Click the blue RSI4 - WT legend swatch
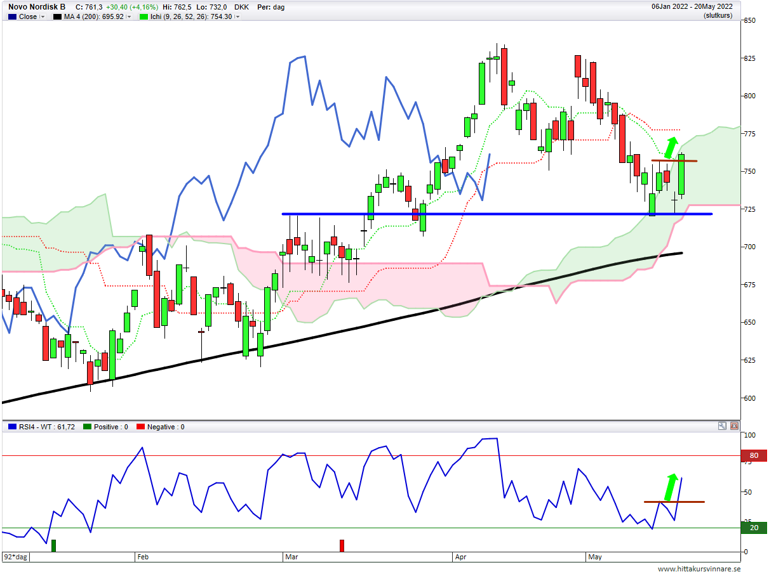The height and width of the screenshot is (572, 769). pyautogui.click(x=12, y=427)
